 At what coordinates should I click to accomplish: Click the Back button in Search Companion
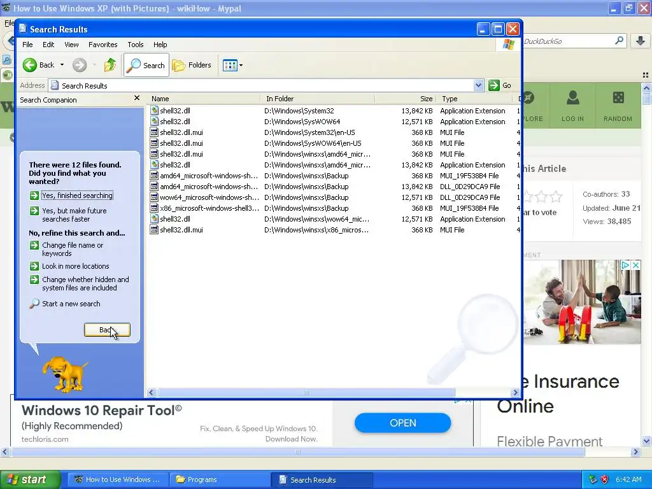[x=107, y=330]
